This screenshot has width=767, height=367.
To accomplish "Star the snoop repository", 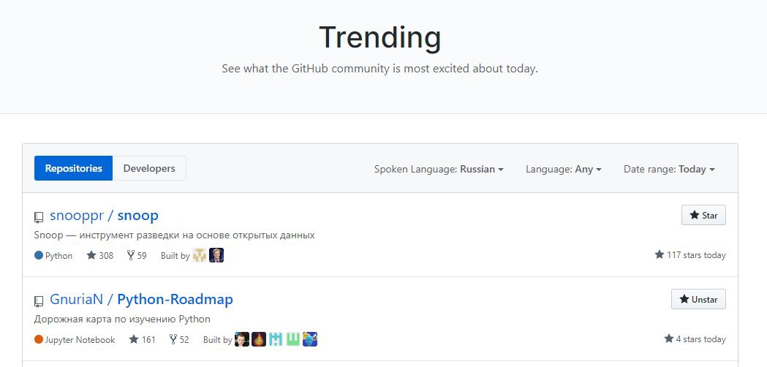I will click(703, 216).
